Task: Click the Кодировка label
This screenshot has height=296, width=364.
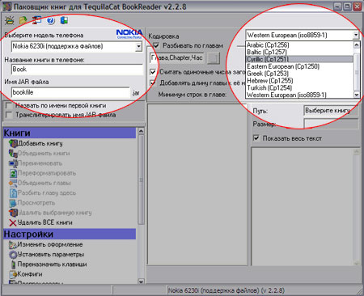Action: pyautogui.click(x=163, y=36)
